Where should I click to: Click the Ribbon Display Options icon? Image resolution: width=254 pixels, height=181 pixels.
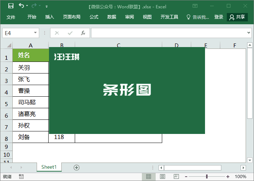[x=195, y=6]
